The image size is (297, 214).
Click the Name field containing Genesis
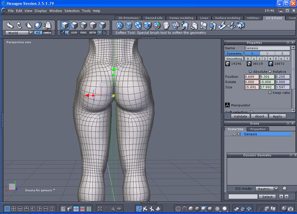pyautogui.click(x=266, y=48)
